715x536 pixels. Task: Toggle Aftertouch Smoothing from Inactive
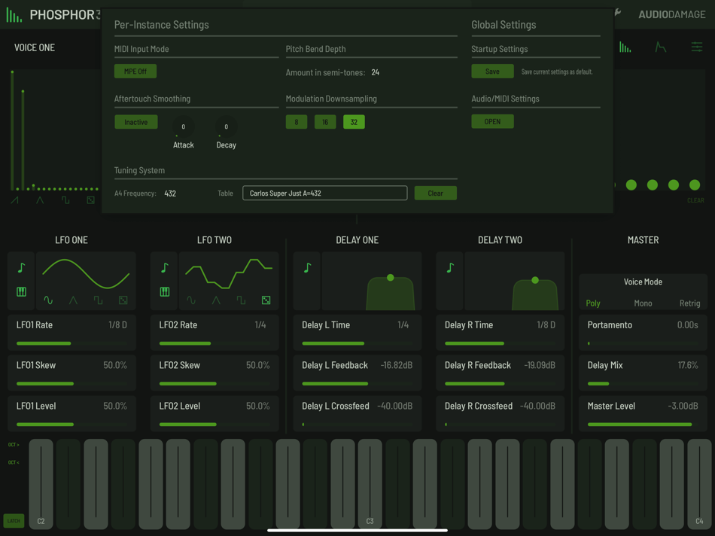[x=135, y=121]
